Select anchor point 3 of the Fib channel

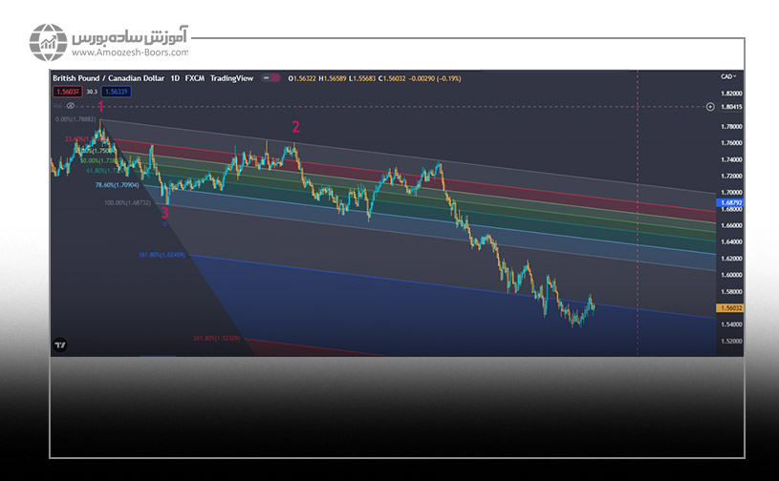pos(164,214)
